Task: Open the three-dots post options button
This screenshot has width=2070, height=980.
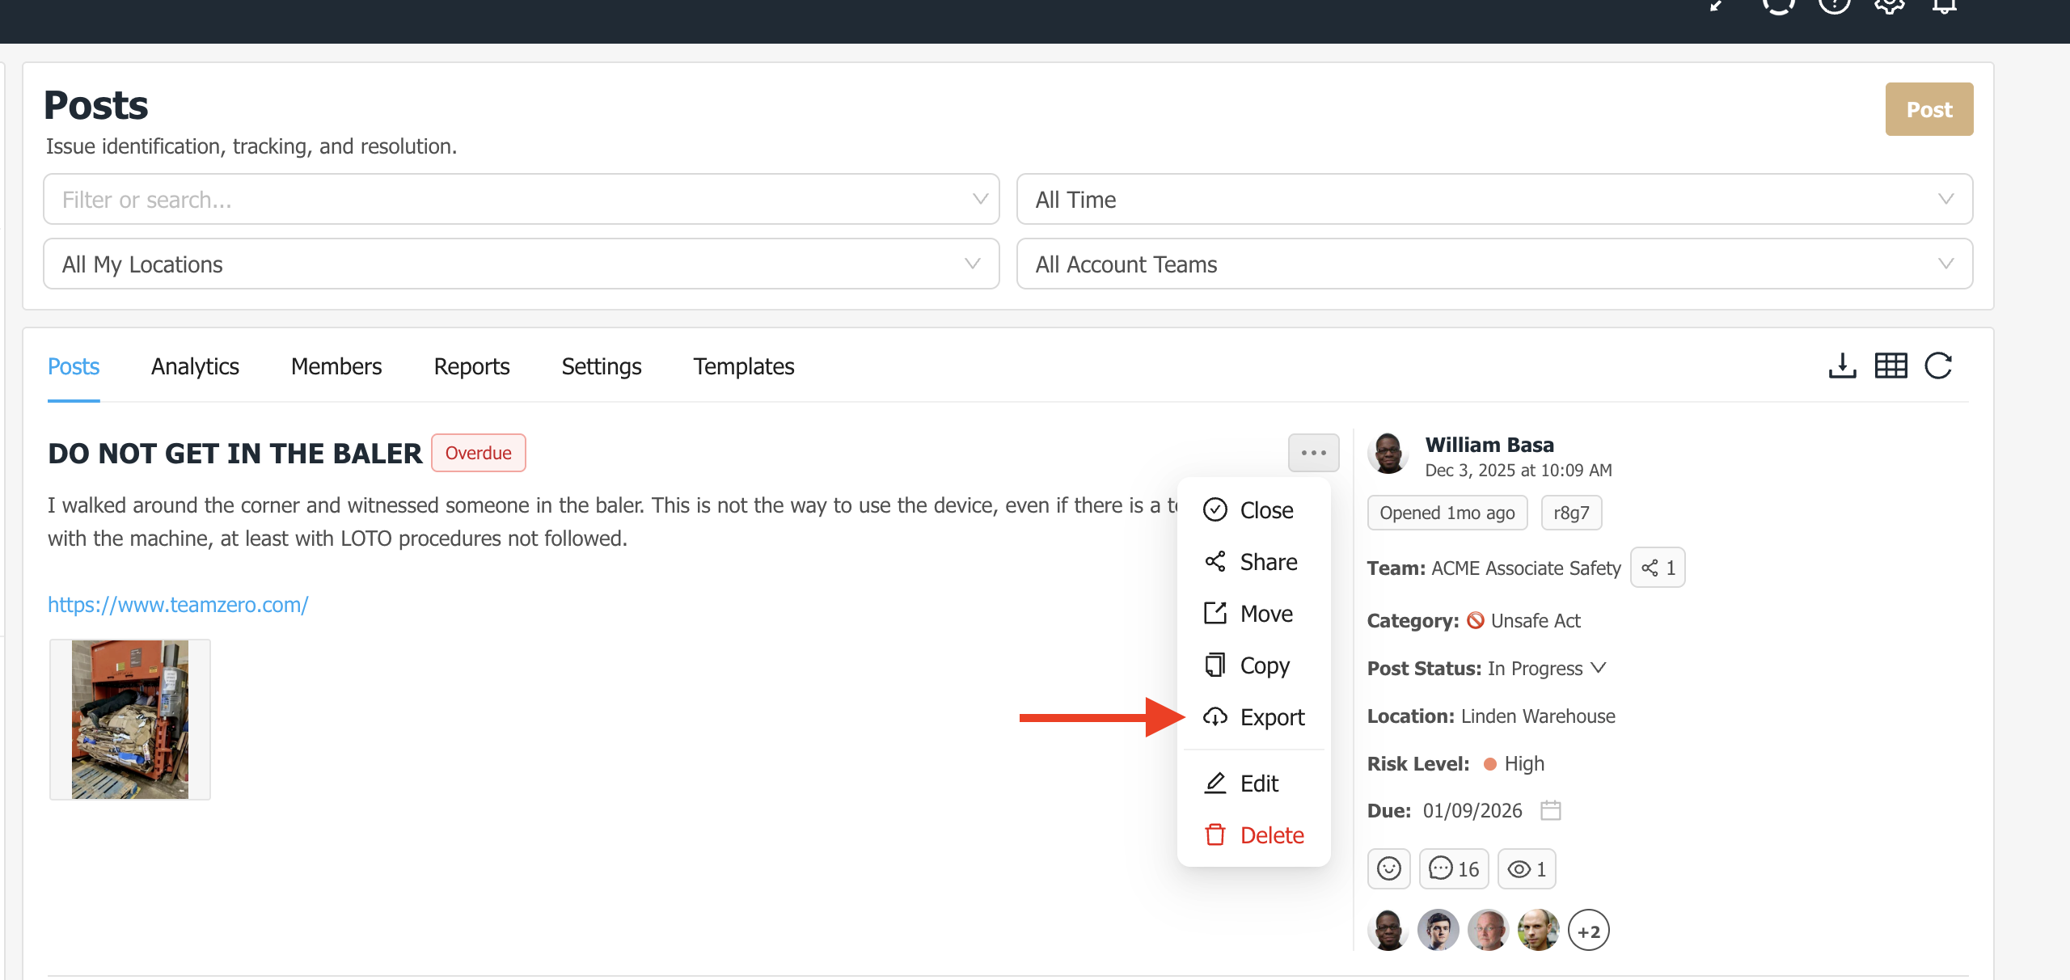Action: [x=1313, y=453]
